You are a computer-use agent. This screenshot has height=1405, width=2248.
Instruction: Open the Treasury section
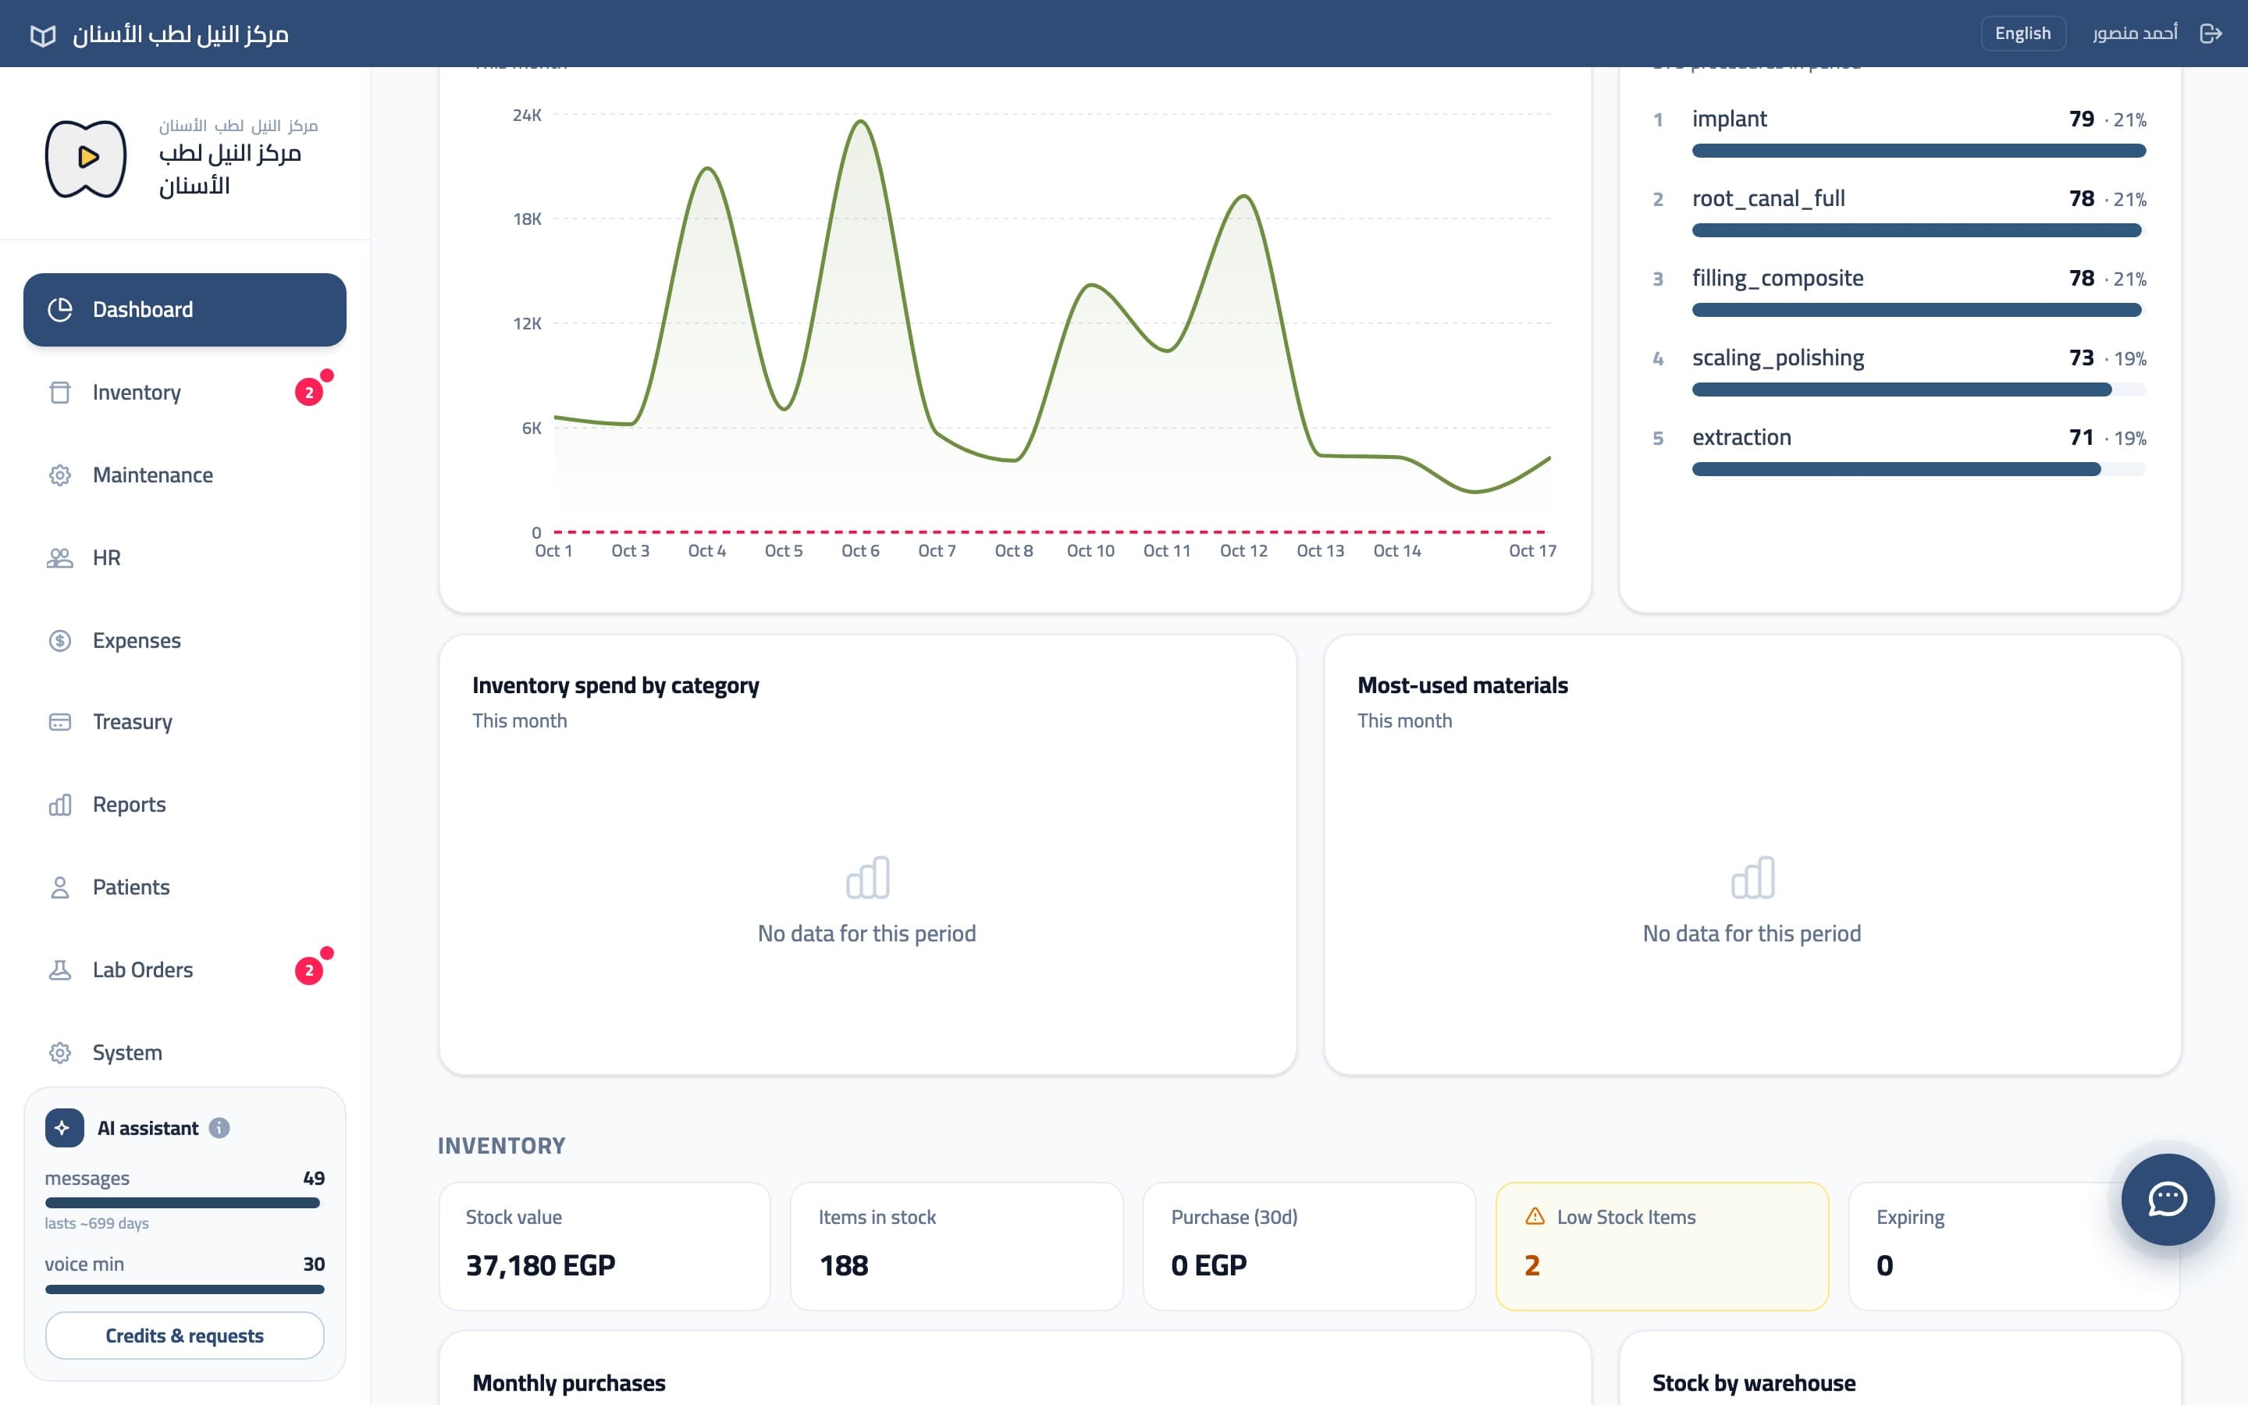coord(185,722)
